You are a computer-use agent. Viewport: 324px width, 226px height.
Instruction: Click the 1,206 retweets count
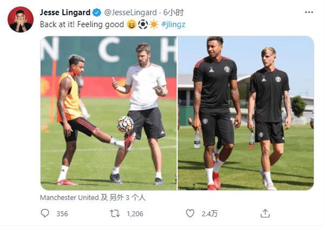point(135,214)
